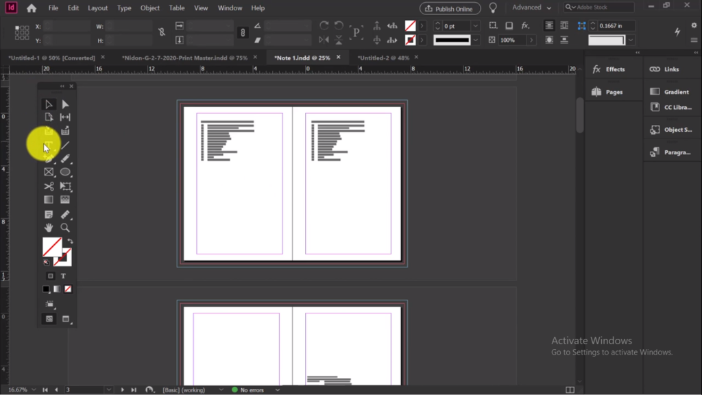Open the preflight No errors dropdown
The width and height of the screenshot is (702, 395).
coord(278,390)
